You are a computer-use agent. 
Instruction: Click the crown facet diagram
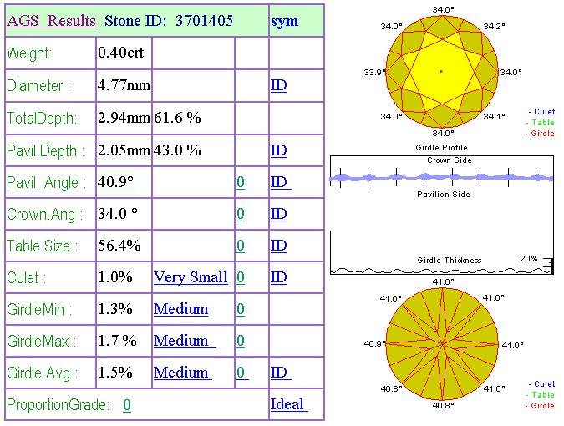pyautogui.click(x=442, y=72)
